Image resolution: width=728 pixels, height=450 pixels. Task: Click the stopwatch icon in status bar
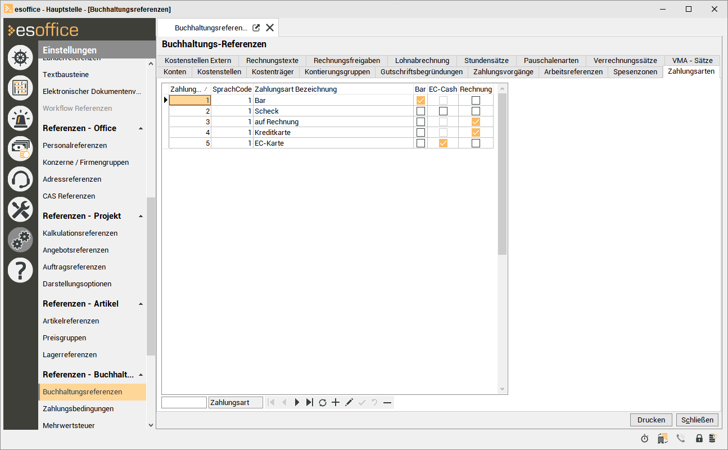coord(645,438)
